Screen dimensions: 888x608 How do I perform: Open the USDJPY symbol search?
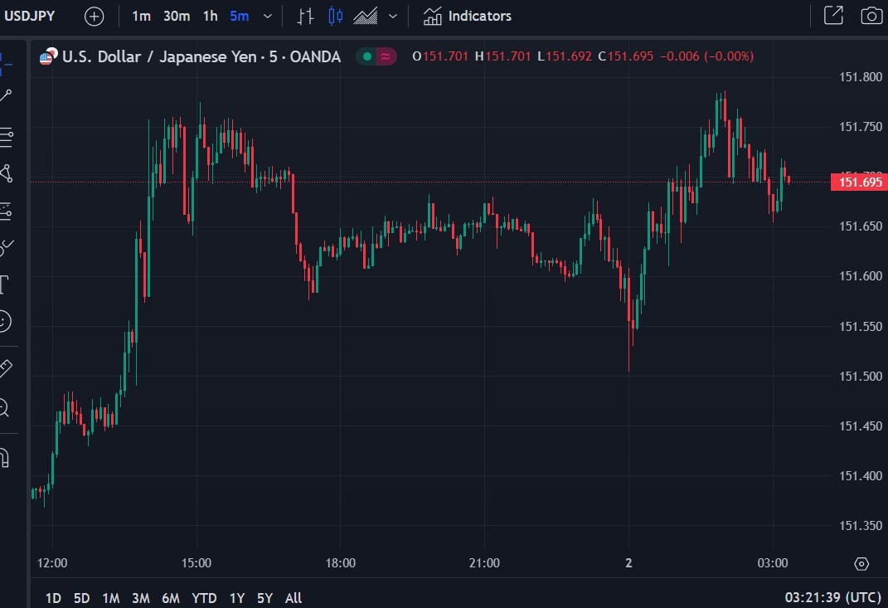coord(30,16)
